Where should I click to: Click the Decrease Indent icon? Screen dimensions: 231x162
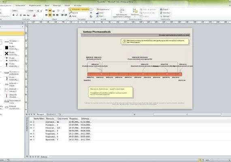[x=62, y=15]
